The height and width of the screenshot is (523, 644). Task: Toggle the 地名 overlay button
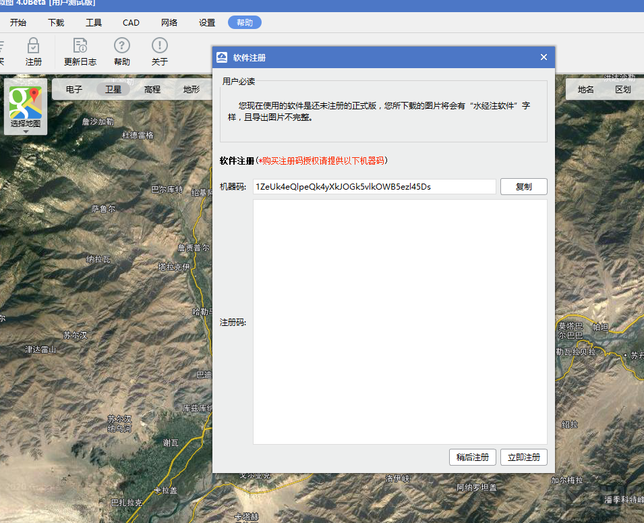(586, 89)
